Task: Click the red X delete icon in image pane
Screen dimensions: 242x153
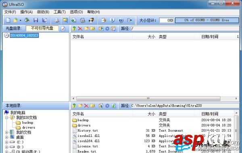Action: (80, 29)
